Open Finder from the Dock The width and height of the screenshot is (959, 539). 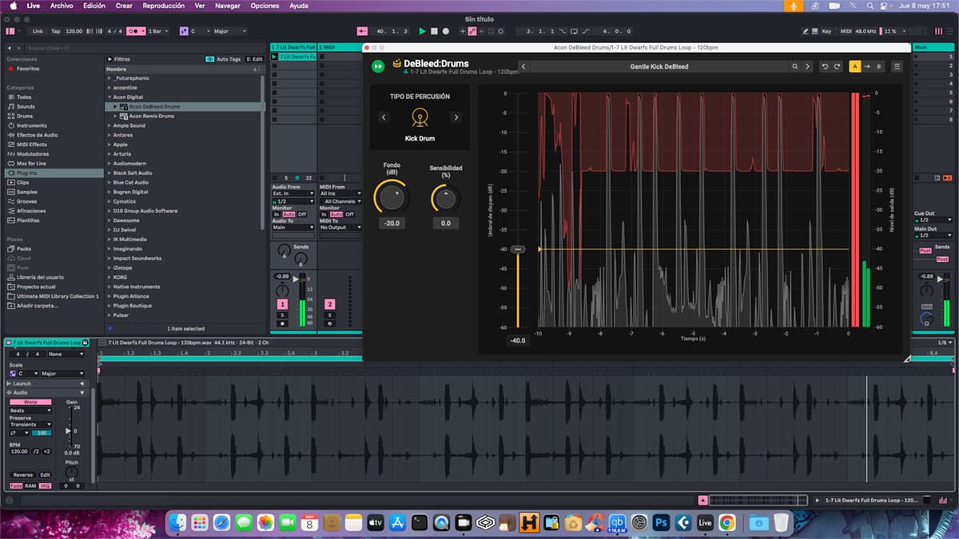[177, 522]
